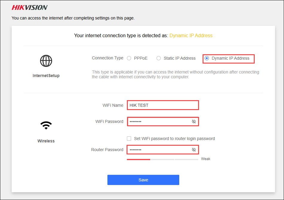
Task: Select the PPPoE connection type
Action: 129,58
